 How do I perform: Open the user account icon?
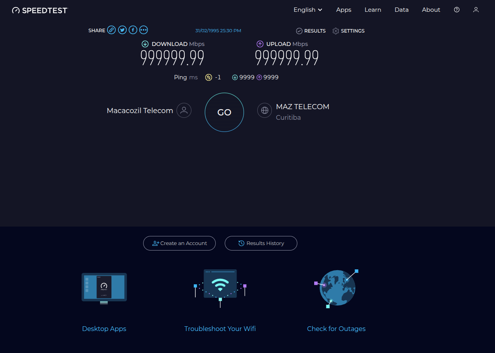(476, 10)
